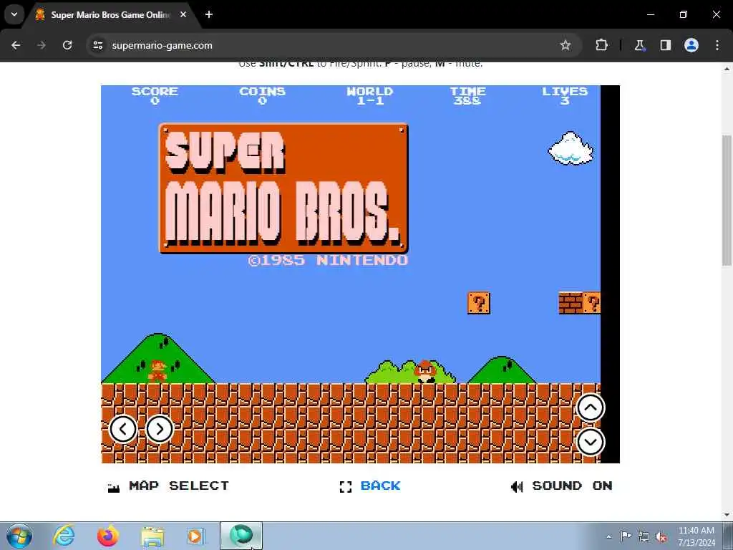Click the Goomba enemy sprite

point(425,372)
